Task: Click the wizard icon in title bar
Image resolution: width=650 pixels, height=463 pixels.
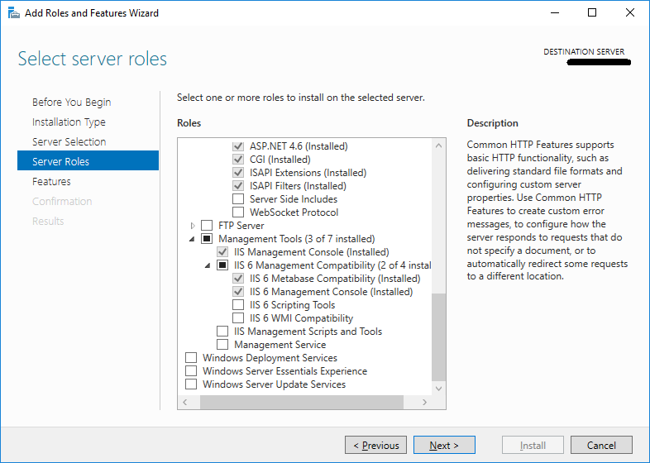Action: (x=12, y=12)
